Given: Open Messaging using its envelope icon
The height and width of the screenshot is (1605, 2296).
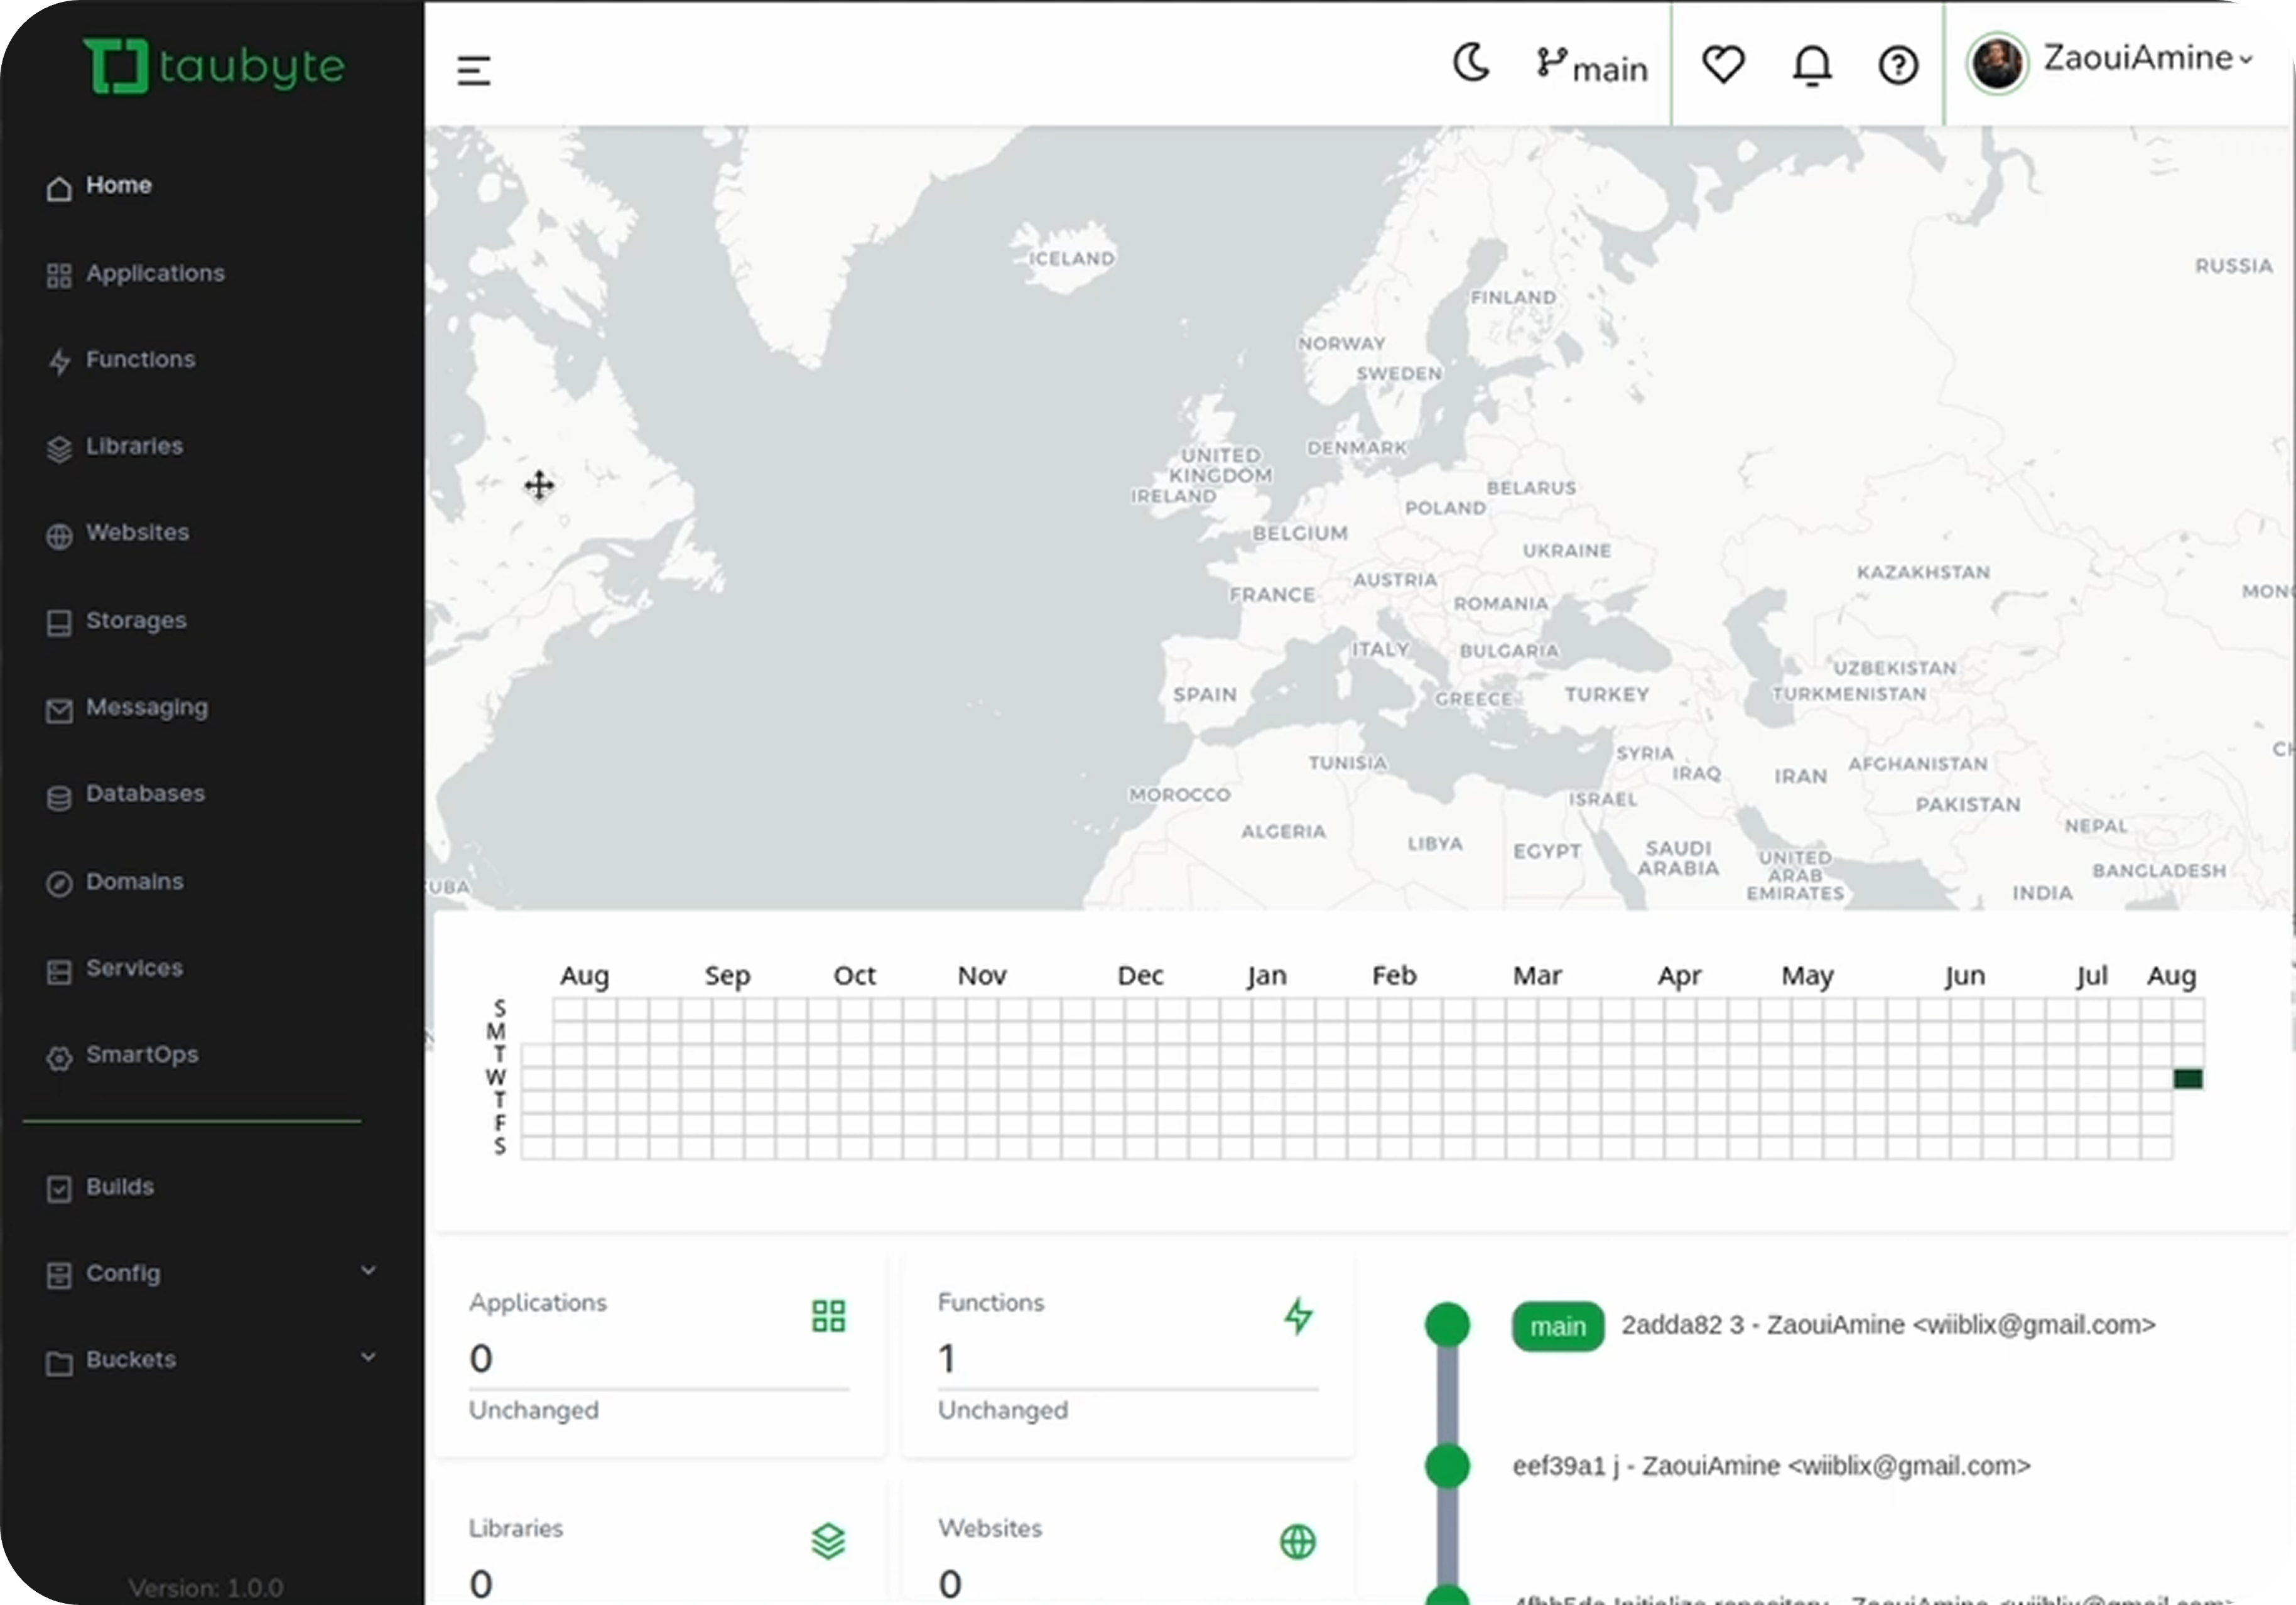Looking at the screenshot, I should pos(59,710).
